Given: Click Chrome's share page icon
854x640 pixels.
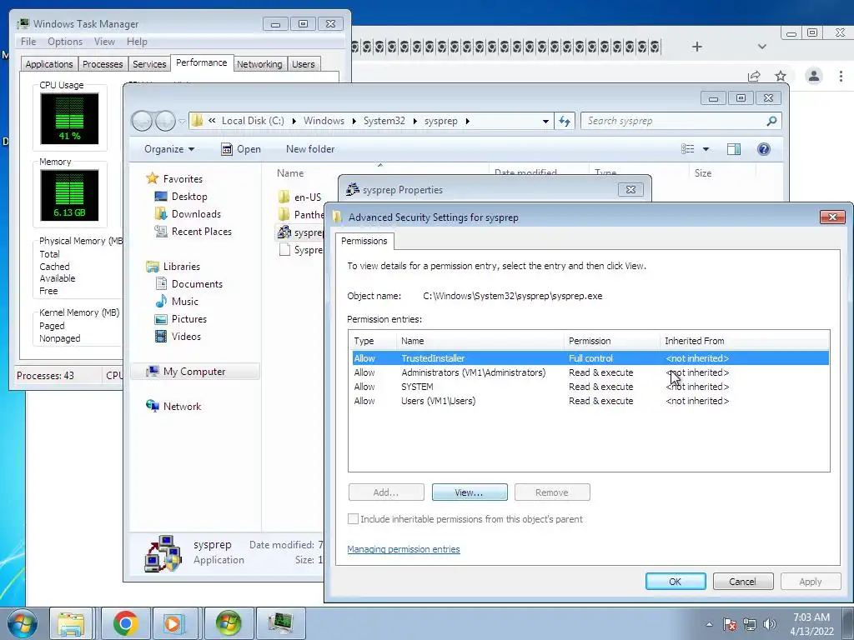Looking at the screenshot, I should pyautogui.click(x=754, y=76).
